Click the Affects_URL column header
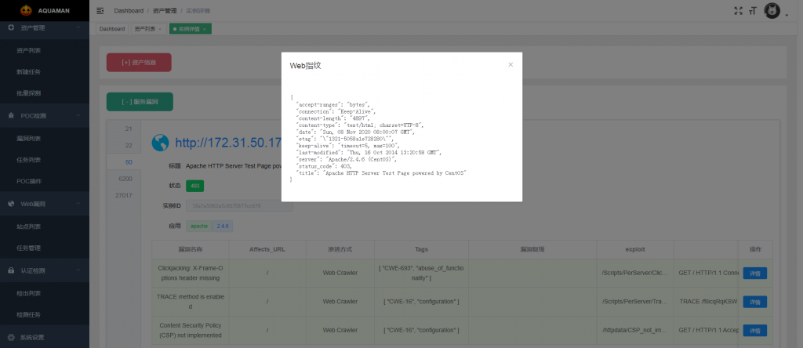The height and width of the screenshot is (348, 803). point(267,250)
